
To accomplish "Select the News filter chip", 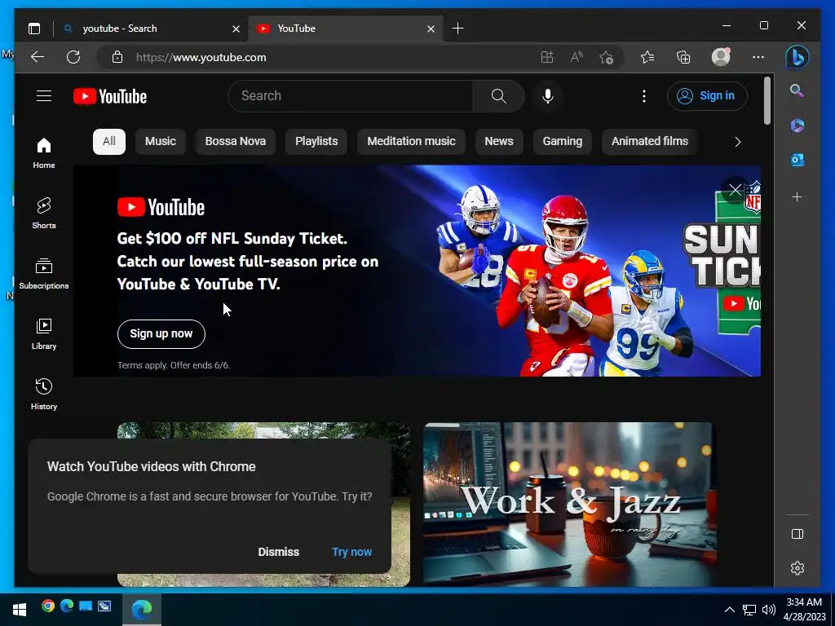I will tap(499, 142).
